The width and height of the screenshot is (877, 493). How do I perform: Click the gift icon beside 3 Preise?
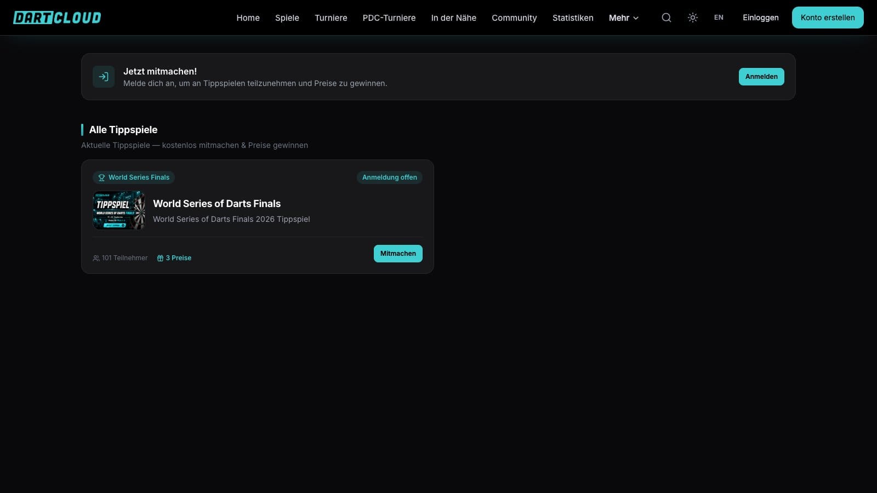[x=160, y=258]
